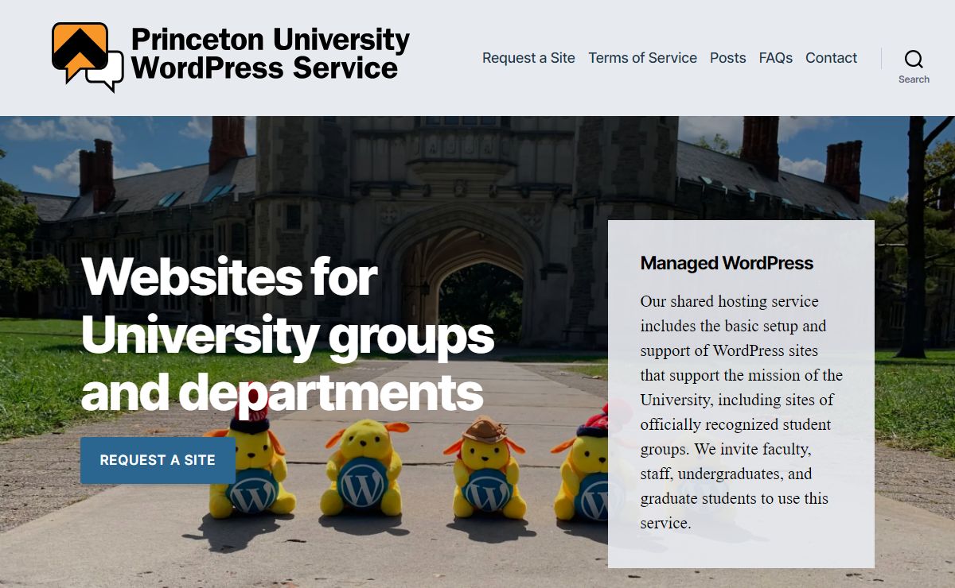Click the shared hosting service paragraph

741,412
